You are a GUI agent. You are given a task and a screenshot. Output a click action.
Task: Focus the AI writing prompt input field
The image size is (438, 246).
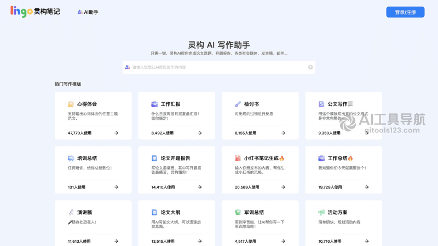pos(218,67)
